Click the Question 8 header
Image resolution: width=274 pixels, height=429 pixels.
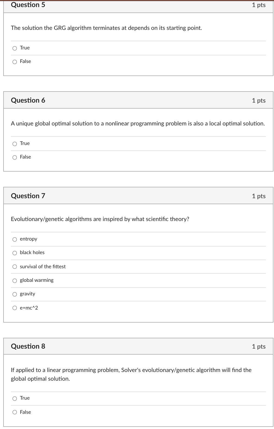click(28, 346)
